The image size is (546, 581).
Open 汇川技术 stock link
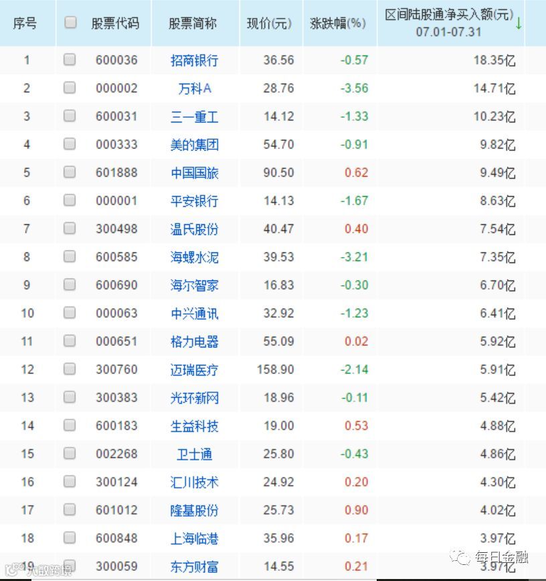tap(195, 483)
